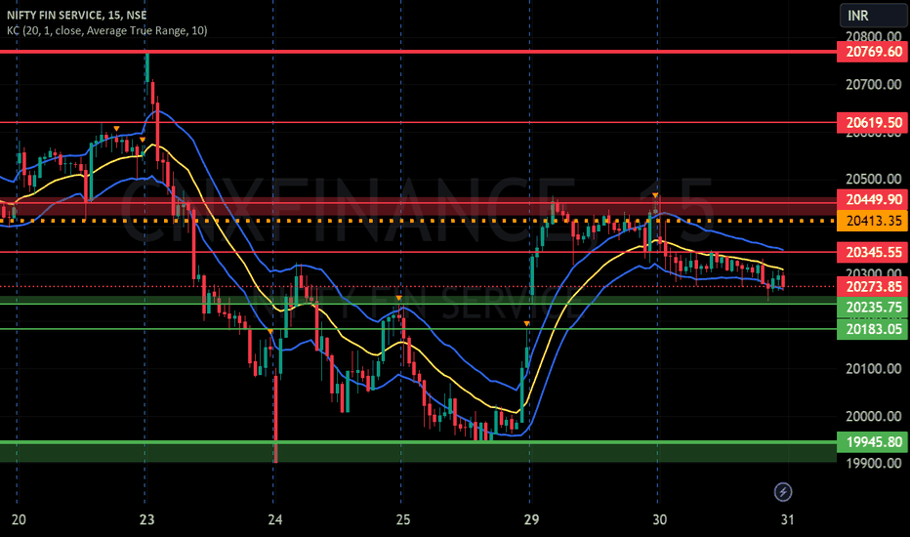
Task: Click the 20449.90 red price label
Action: point(873,200)
